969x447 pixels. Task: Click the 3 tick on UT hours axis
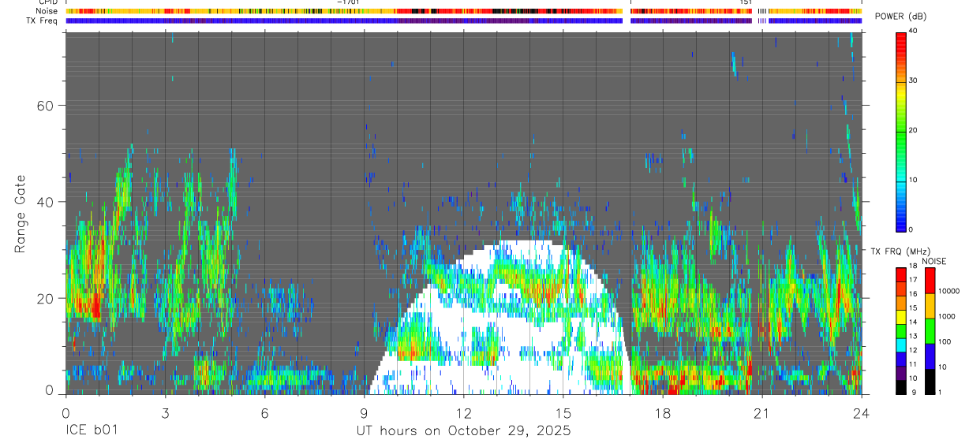pos(165,412)
